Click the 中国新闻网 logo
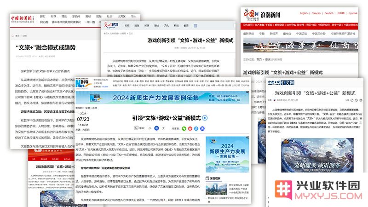Image resolution: width=368 pixels, height=207 pixels. [x=23, y=19]
